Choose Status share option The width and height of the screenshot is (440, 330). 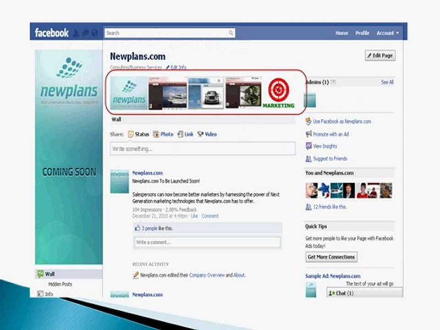(138, 134)
